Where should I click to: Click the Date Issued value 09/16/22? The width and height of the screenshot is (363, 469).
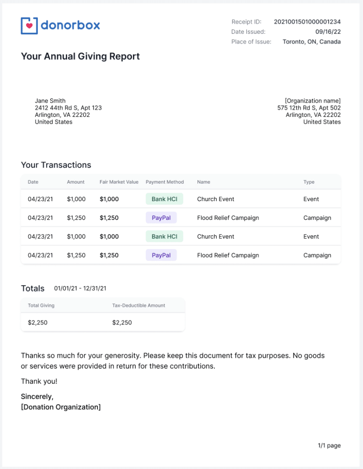pos(328,32)
